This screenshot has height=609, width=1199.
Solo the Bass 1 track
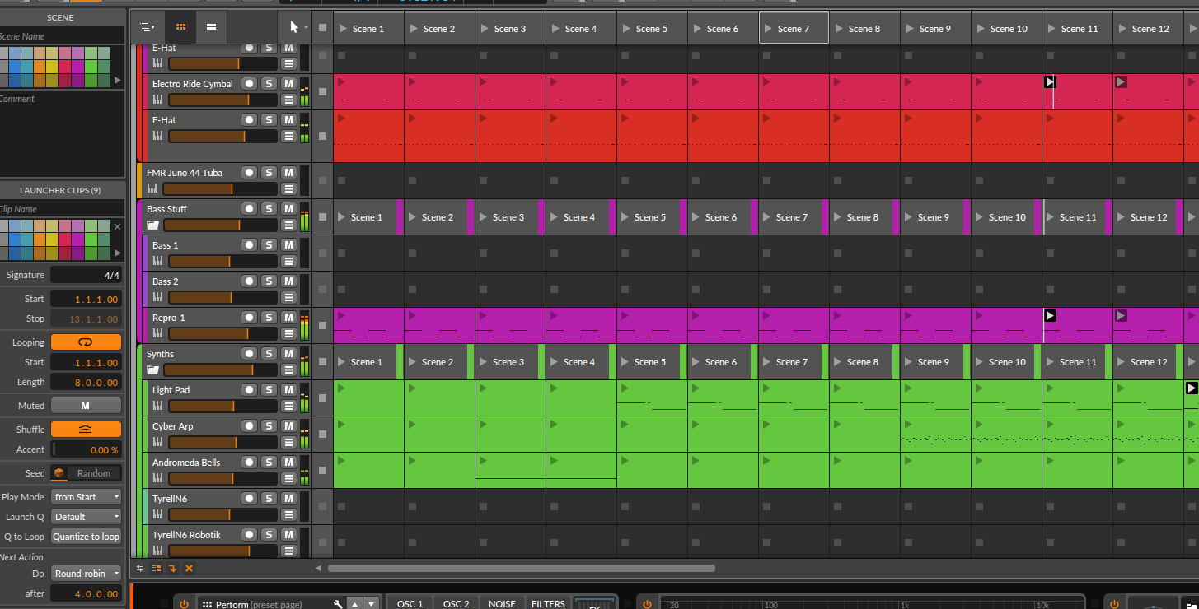pos(269,244)
